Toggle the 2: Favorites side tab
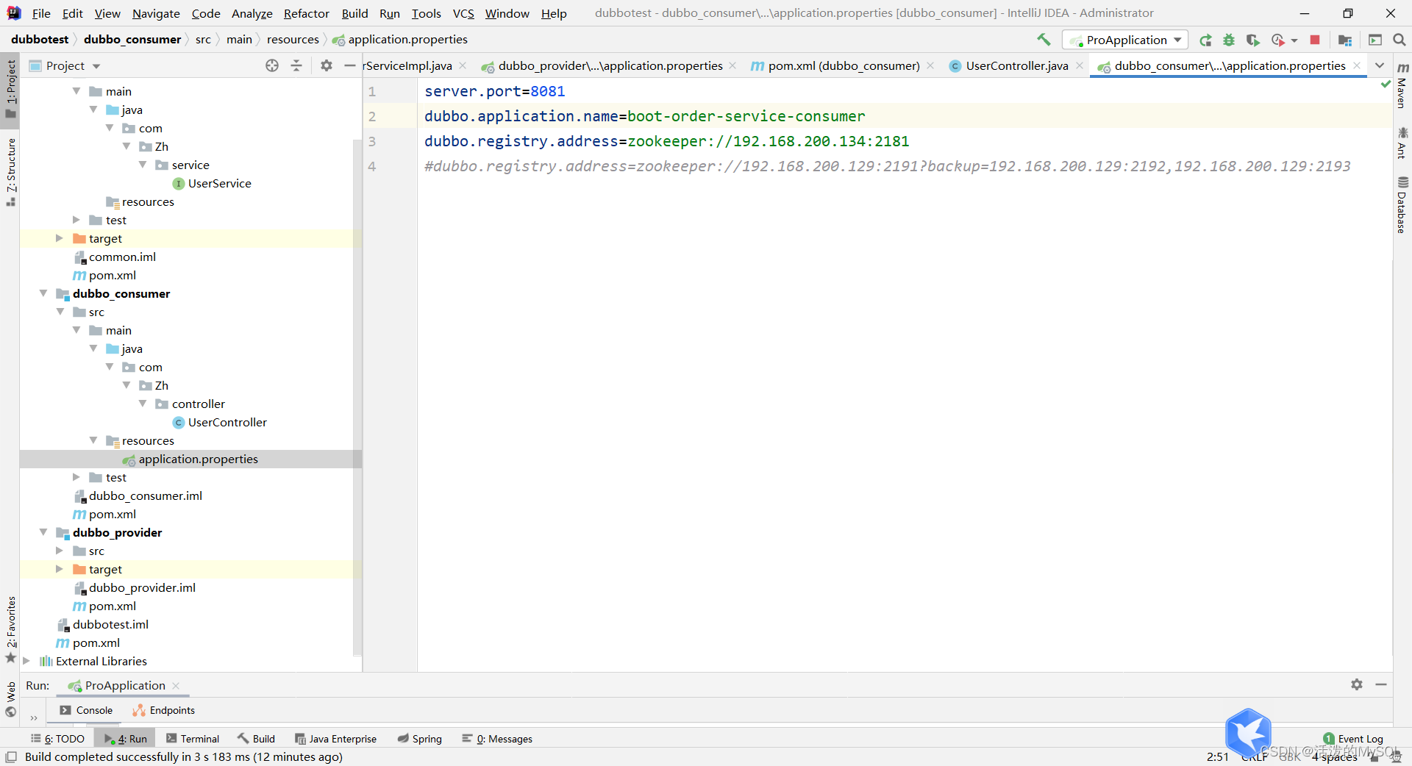1412x766 pixels. click(10, 629)
